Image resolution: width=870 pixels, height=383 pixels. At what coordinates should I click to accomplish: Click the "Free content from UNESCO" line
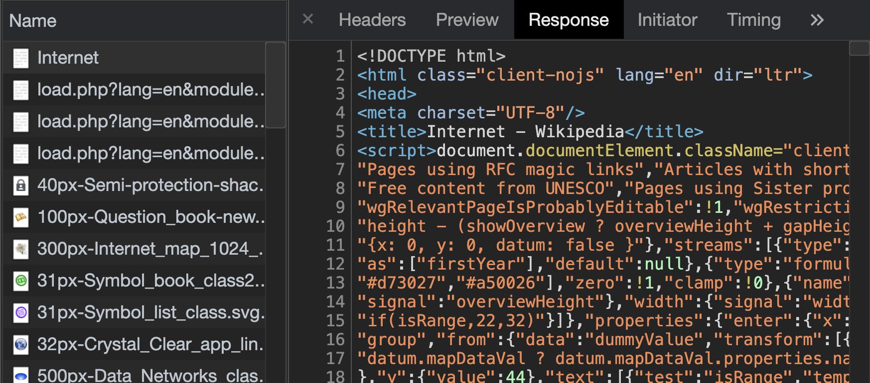603,188
